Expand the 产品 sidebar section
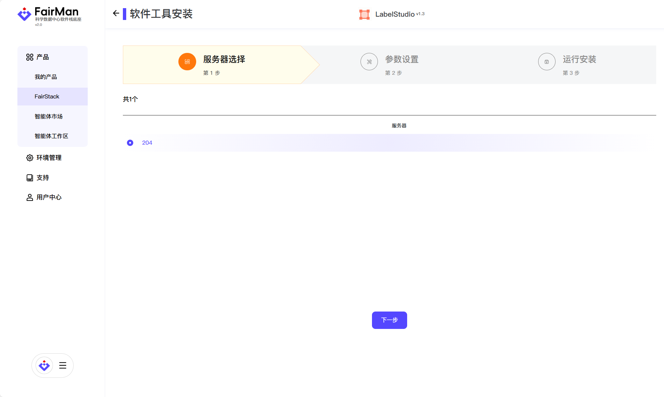This screenshot has width=664, height=397. pos(43,57)
